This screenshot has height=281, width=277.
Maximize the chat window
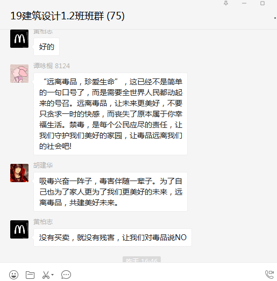pyautogui.click(x=262, y=3)
